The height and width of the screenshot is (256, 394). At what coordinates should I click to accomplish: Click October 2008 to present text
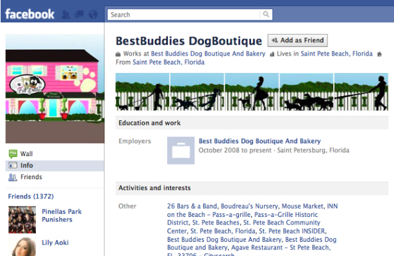pyautogui.click(x=235, y=150)
